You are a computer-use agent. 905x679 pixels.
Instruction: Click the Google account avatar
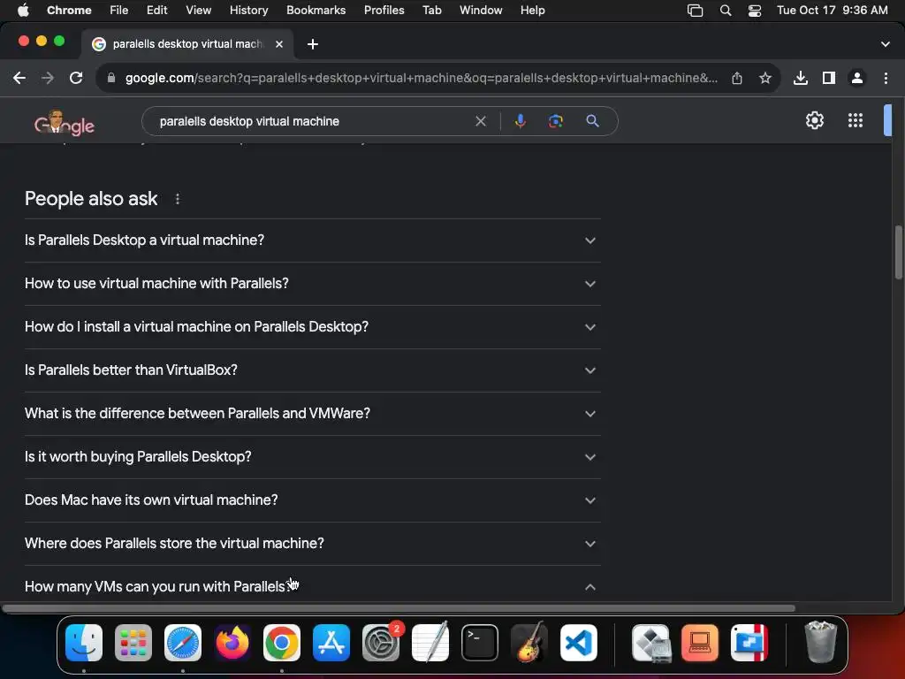point(887,120)
